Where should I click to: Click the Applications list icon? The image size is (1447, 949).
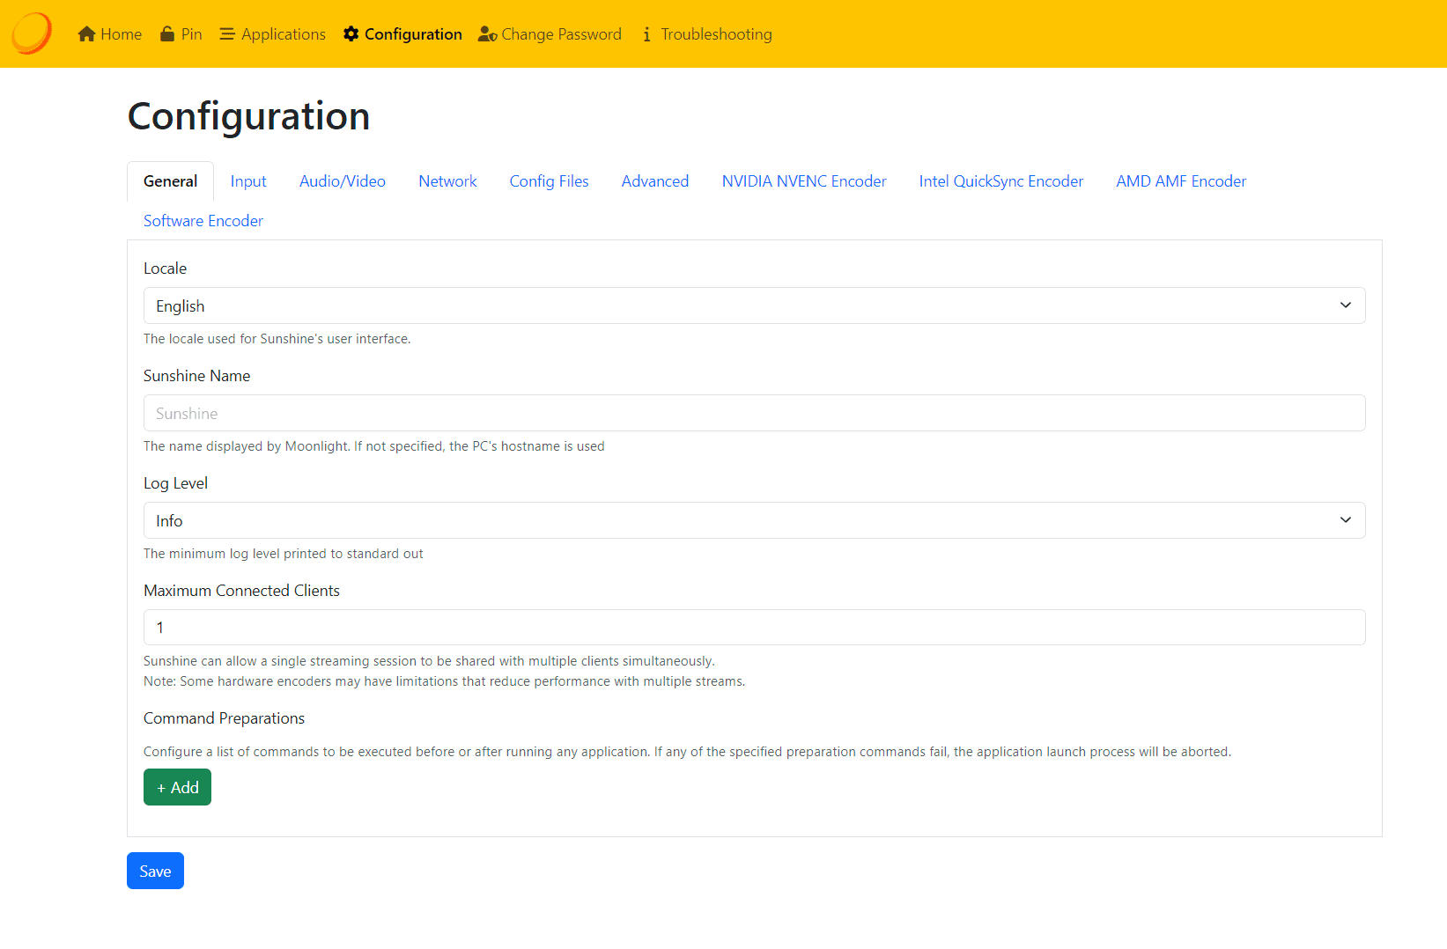227,34
